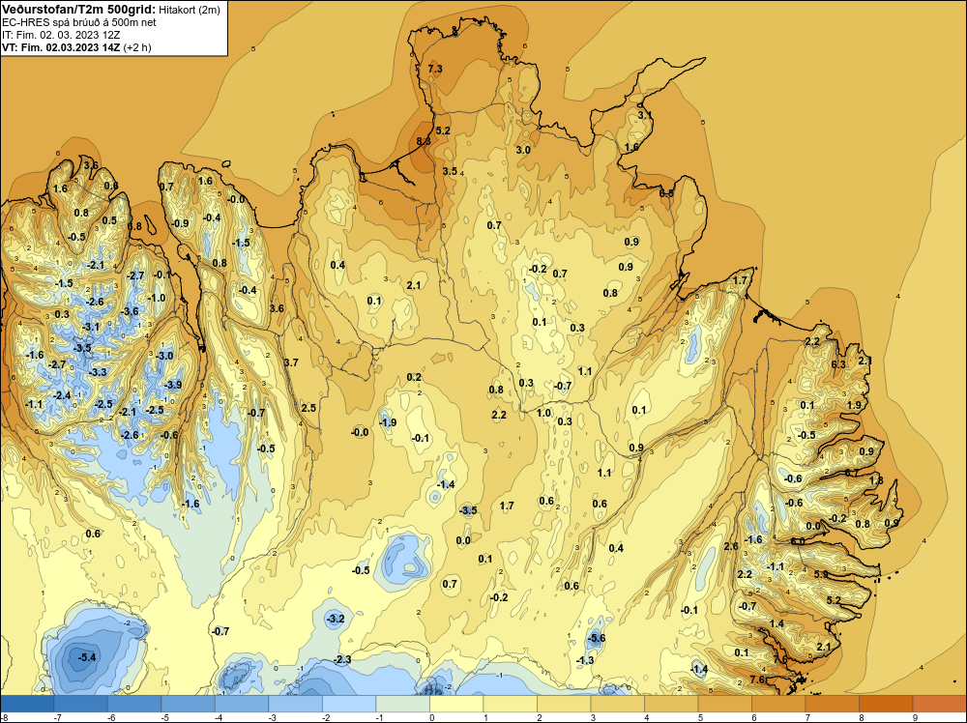Select legend color swatch between 6 and 7
This screenshot has width=967, height=723.
coord(778,704)
